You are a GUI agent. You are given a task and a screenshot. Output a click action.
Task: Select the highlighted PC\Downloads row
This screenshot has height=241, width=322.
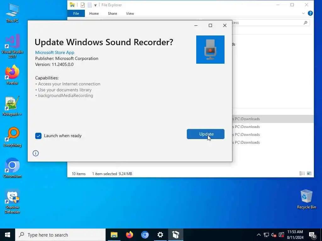point(273,119)
